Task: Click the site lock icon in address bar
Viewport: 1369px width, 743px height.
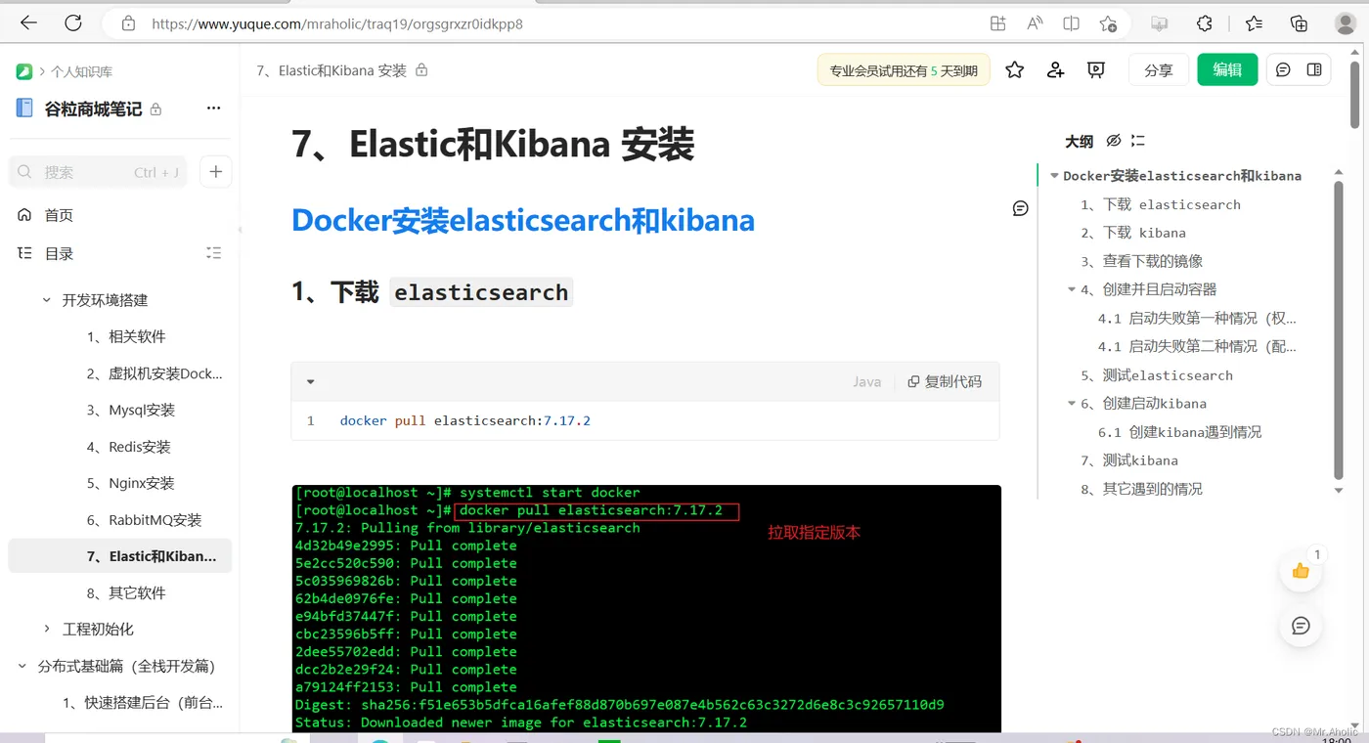Action: click(x=128, y=23)
